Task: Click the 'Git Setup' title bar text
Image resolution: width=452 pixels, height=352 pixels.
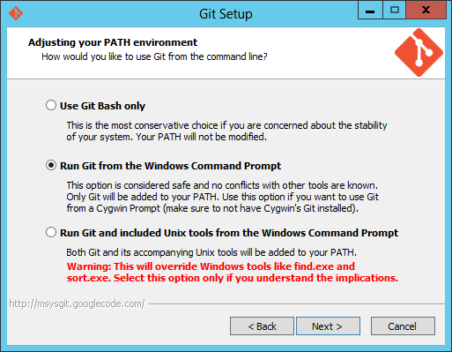Action: click(x=226, y=14)
